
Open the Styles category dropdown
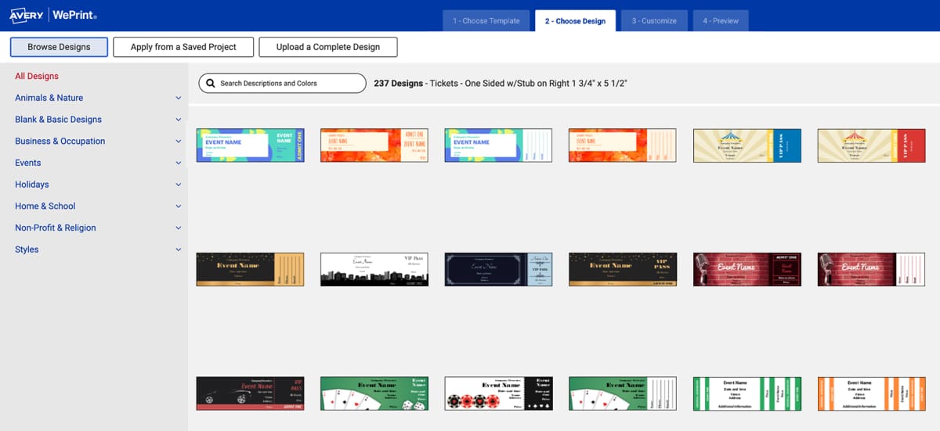pos(178,250)
